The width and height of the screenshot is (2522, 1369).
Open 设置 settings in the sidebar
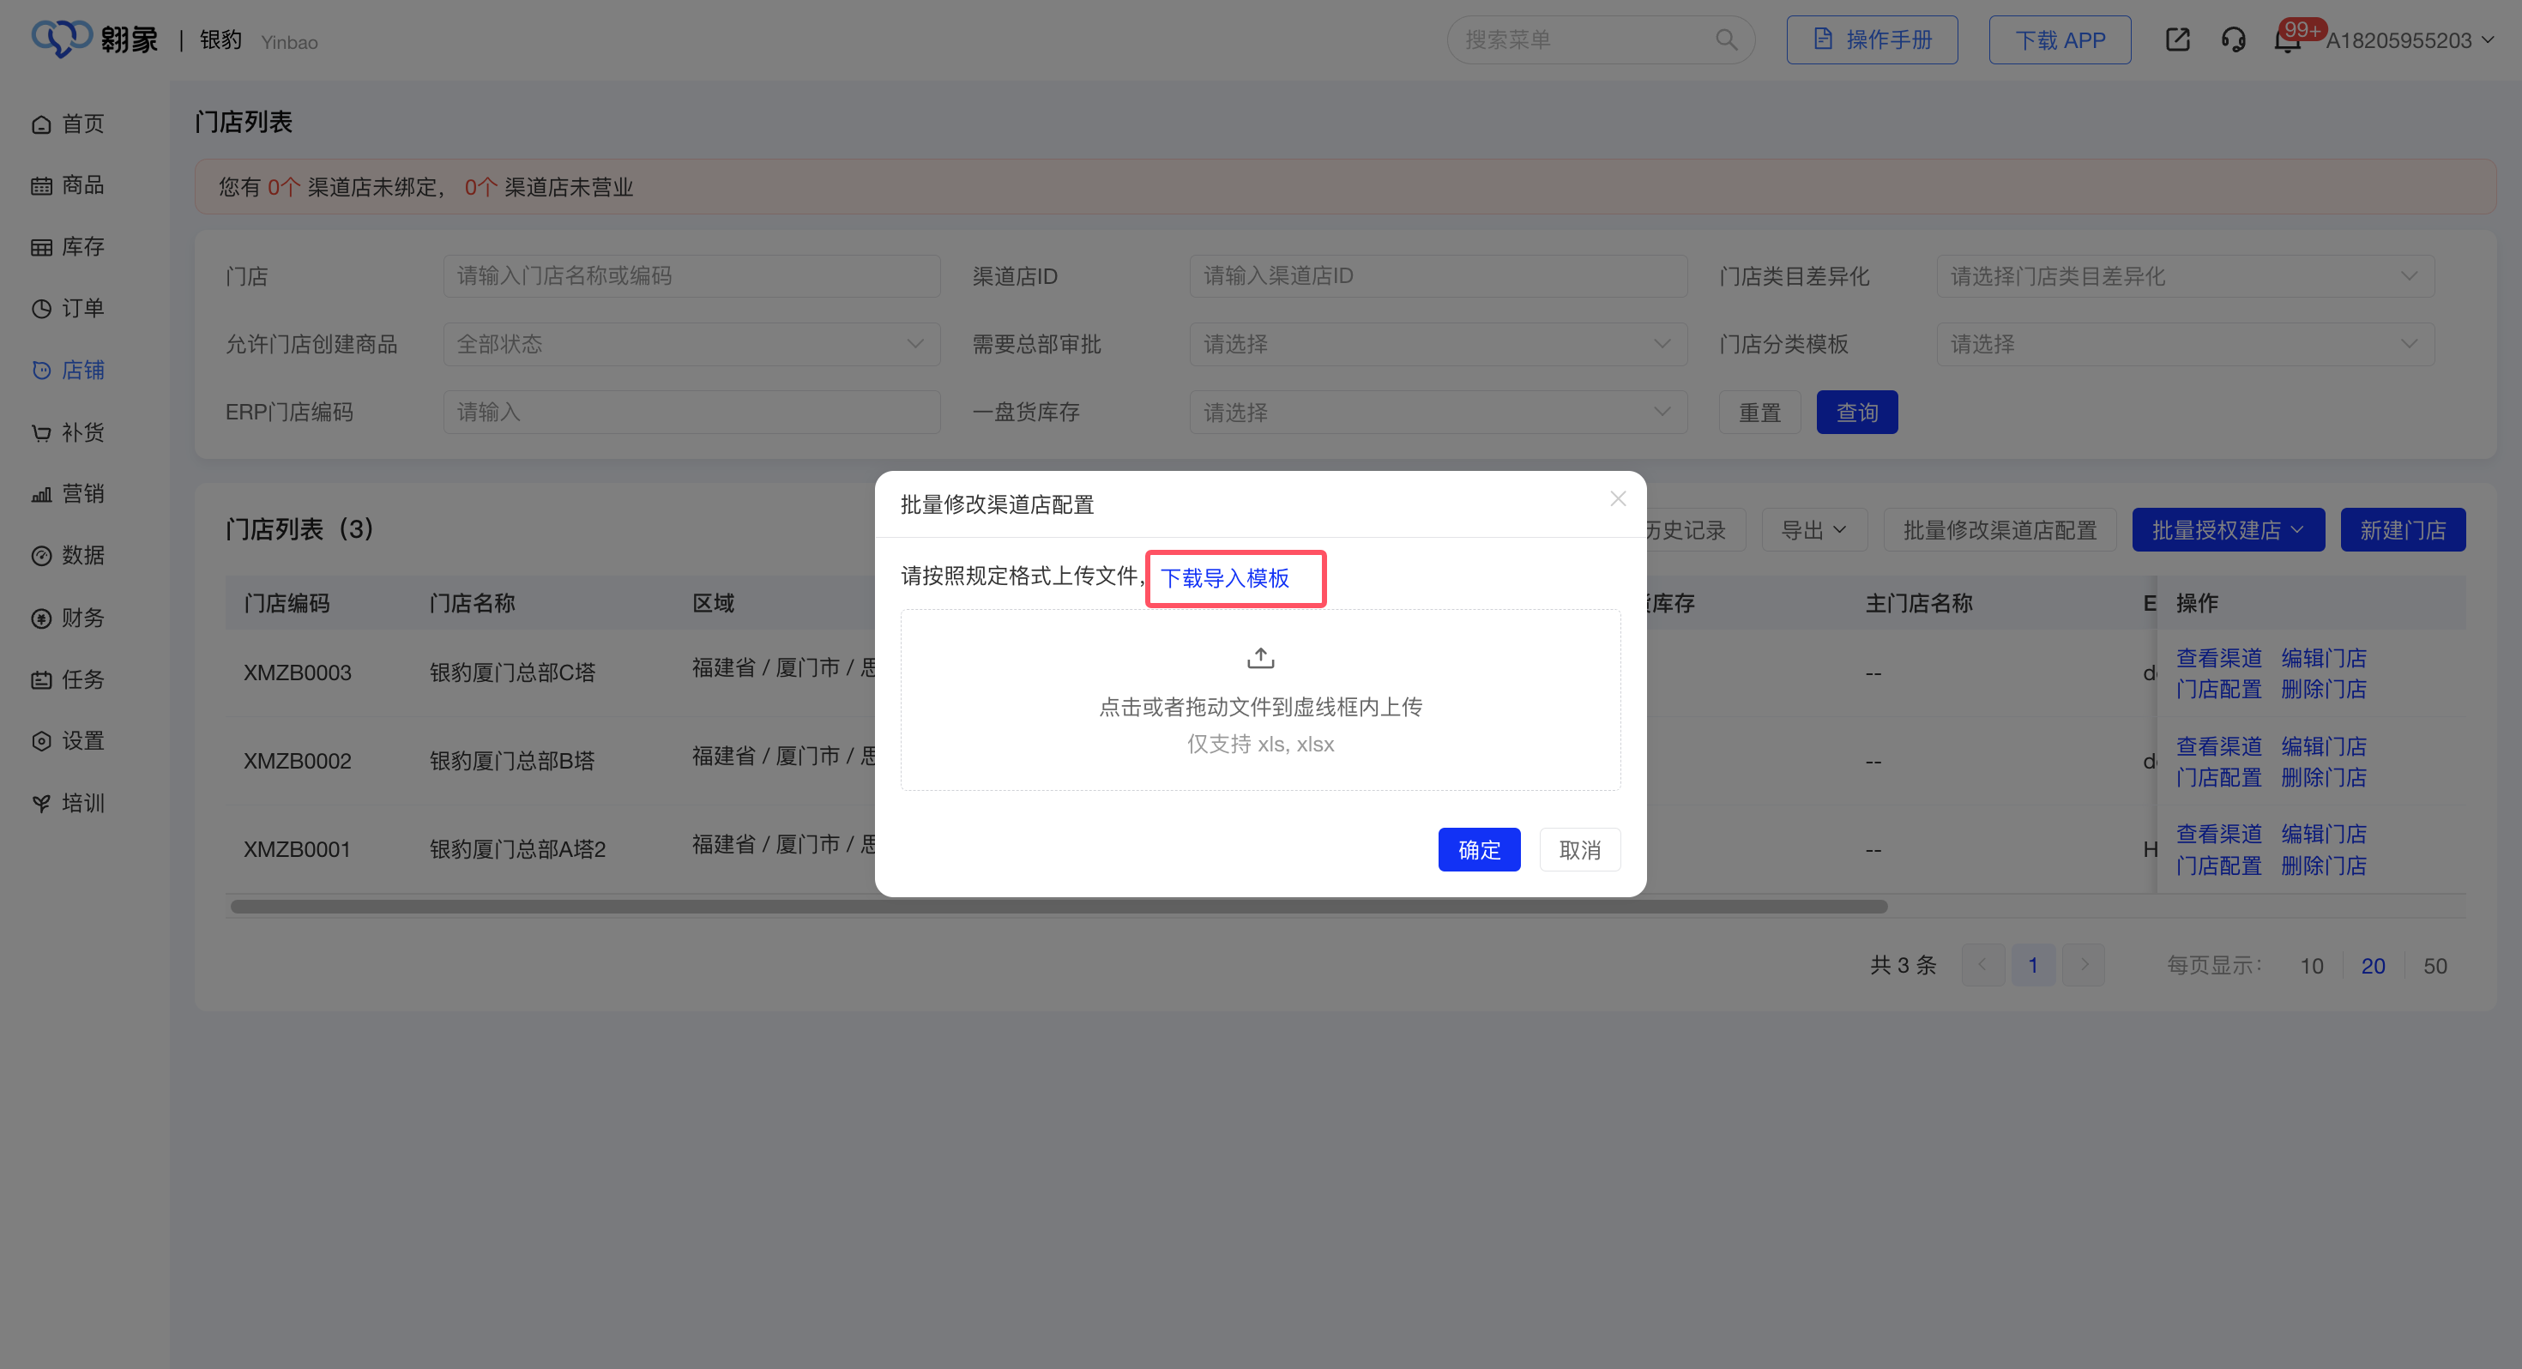(x=69, y=741)
